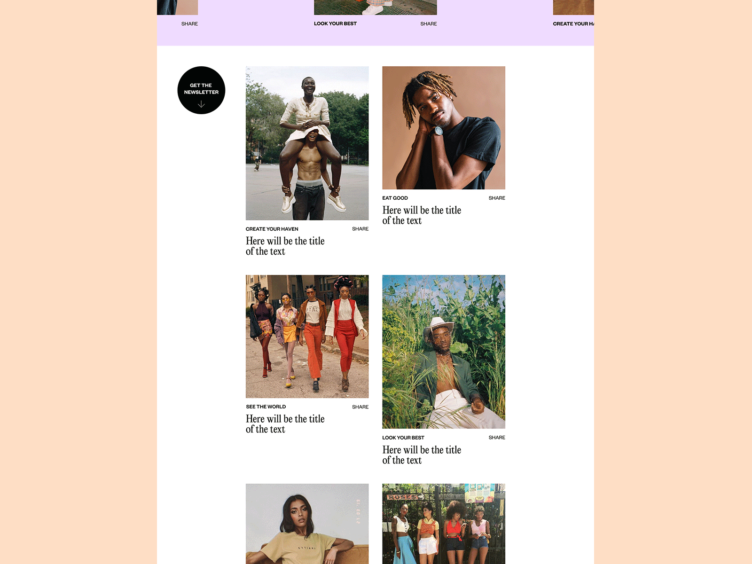This screenshot has height=564, width=752.
Task: Click Share under the piggyback couple photo
Action: pos(360,229)
